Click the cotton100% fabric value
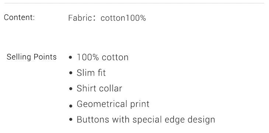Viewport: 269px width, 133px height. pos(123,18)
